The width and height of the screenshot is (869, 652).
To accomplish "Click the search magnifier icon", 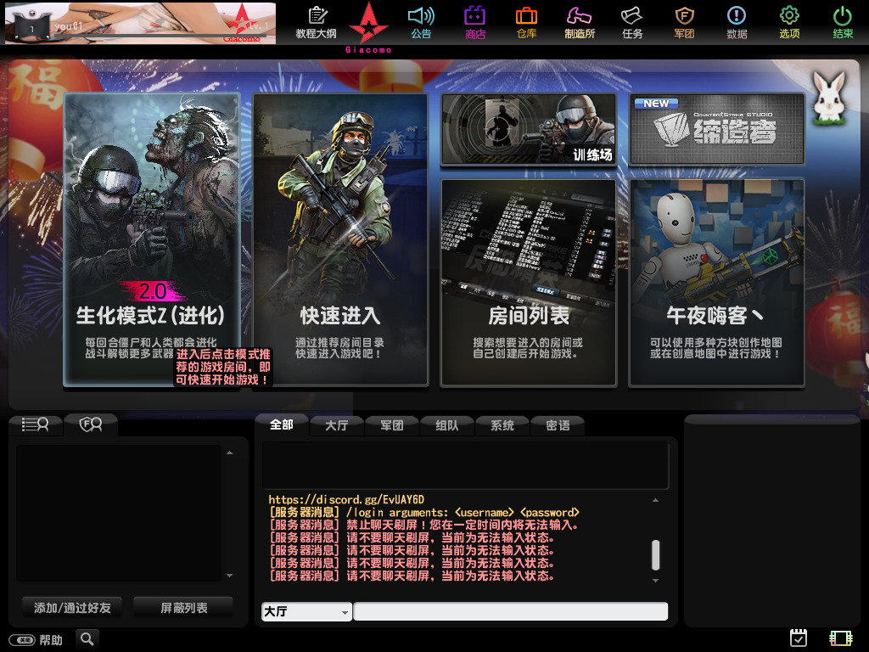I will point(87,638).
